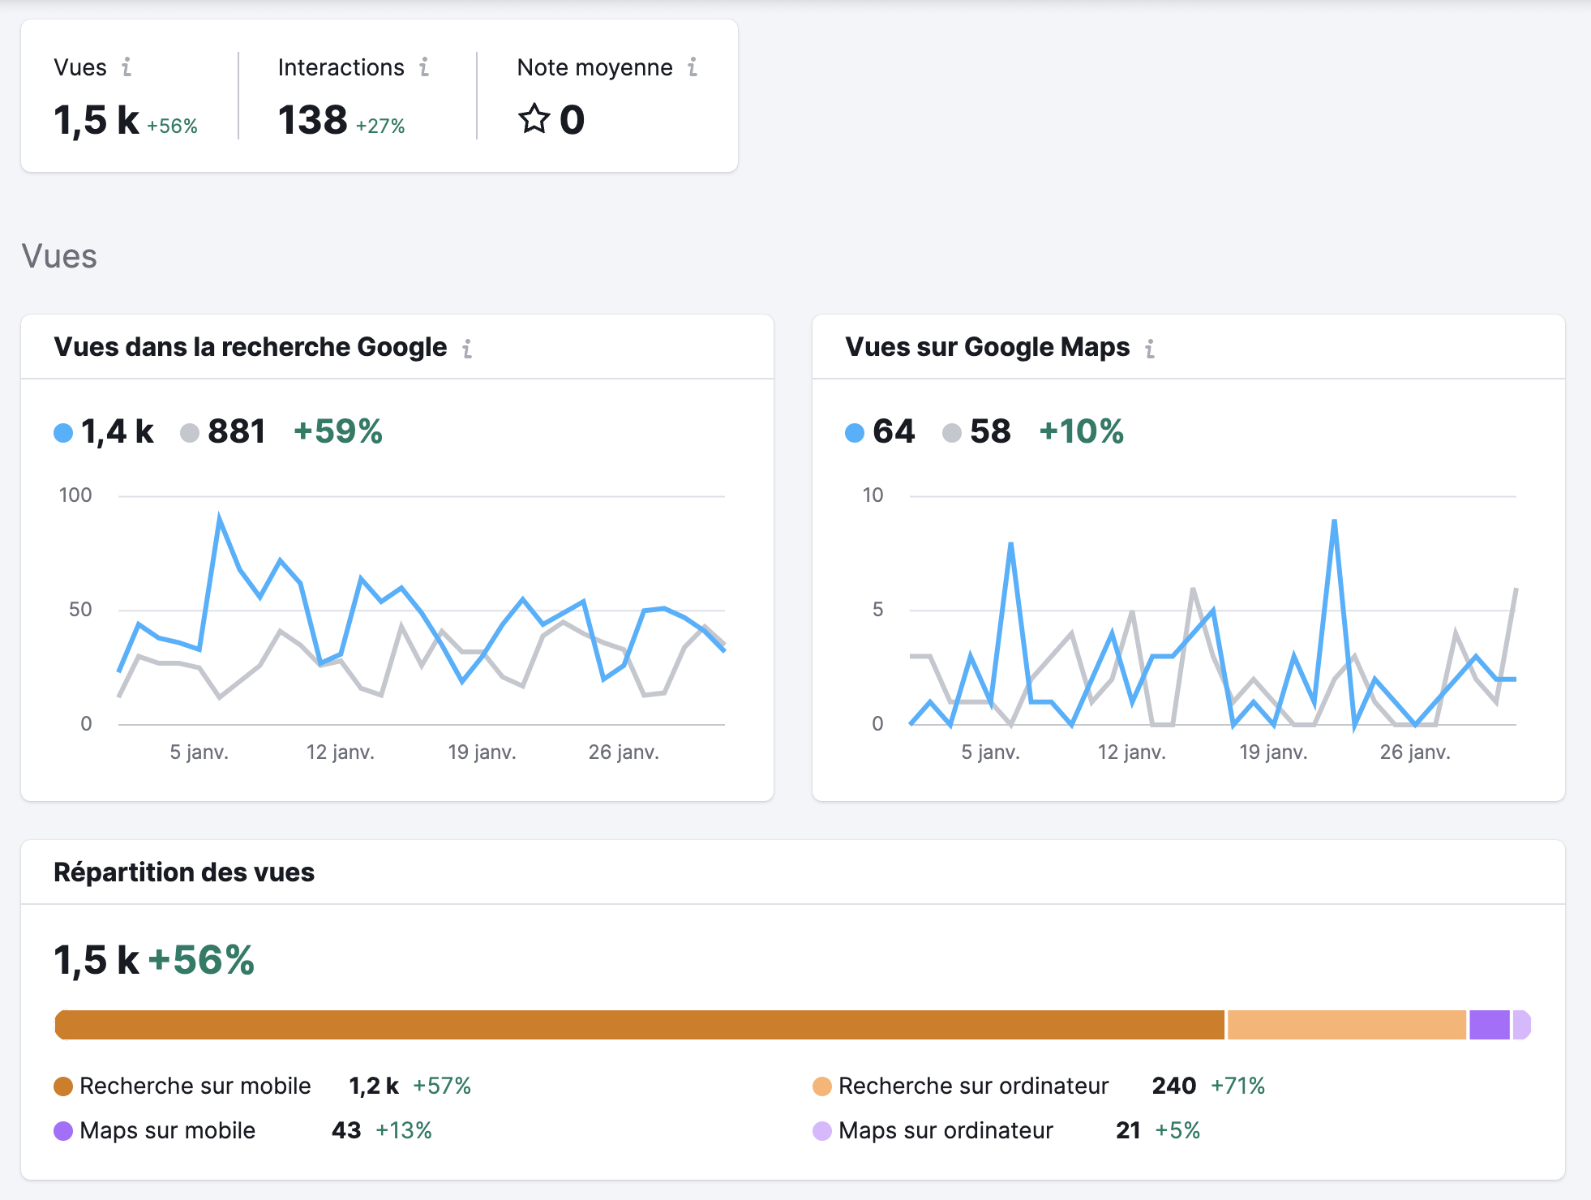Click the info icon beside Interactions
This screenshot has width=1591, height=1200.
click(x=424, y=67)
